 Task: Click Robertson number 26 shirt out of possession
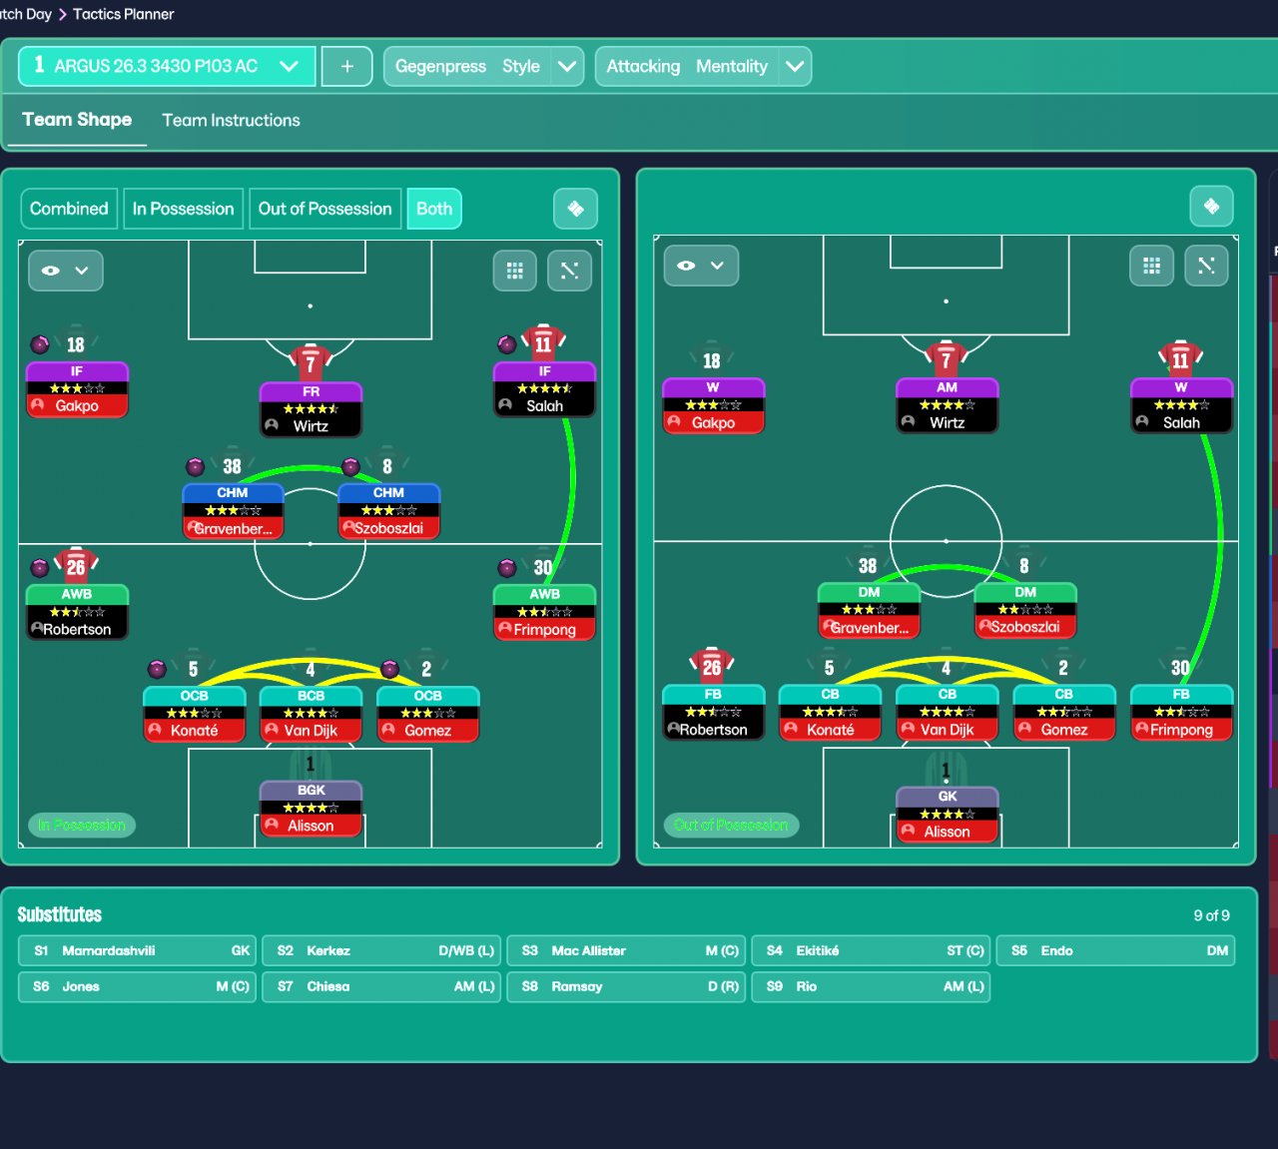point(712,666)
